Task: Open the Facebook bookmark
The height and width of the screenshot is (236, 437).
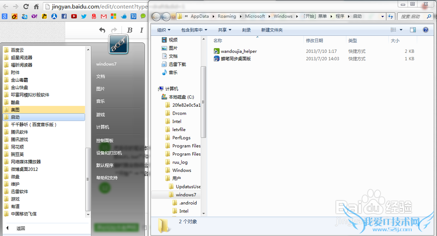Action: (x=64, y=17)
